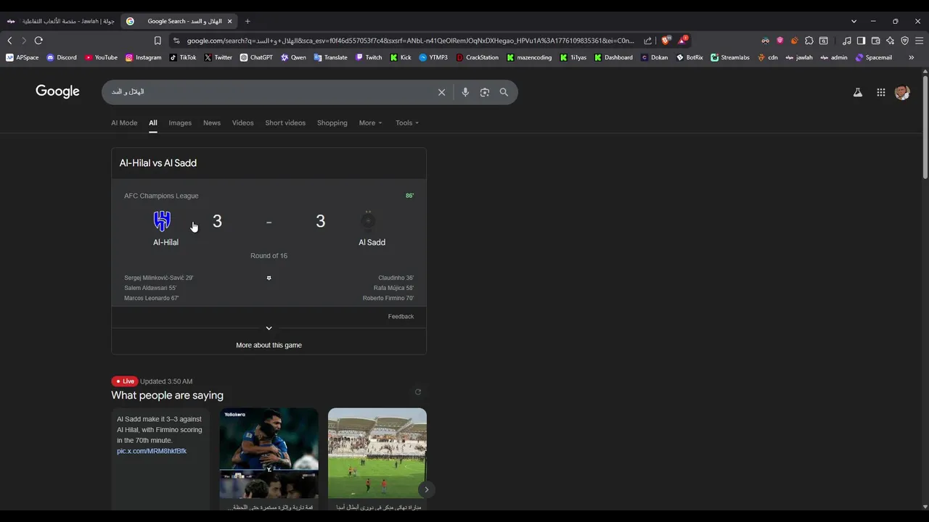Image resolution: width=929 pixels, height=522 pixels.
Task: Clear the Google search box with X
Action: coord(441,92)
